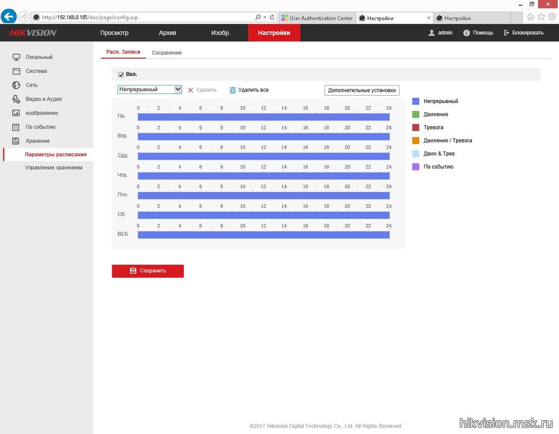
Task: Click the Сеть sidebar label
Action: pos(31,85)
